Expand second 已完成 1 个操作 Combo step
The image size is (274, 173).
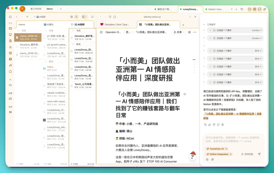pos(235,38)
